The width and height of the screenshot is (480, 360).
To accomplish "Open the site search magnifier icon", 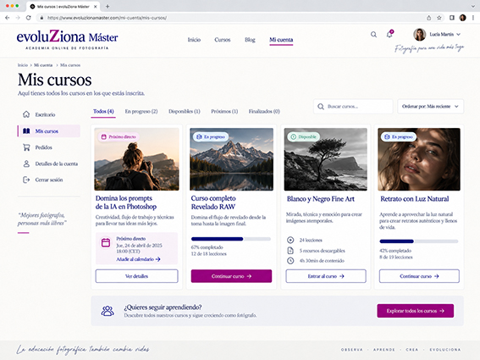I will 373,35.
